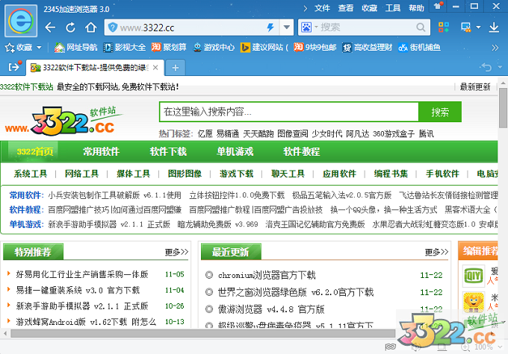Click the horizontal scrollbar thumb
This screenshot has width=508, height=354.
[202, 333]
